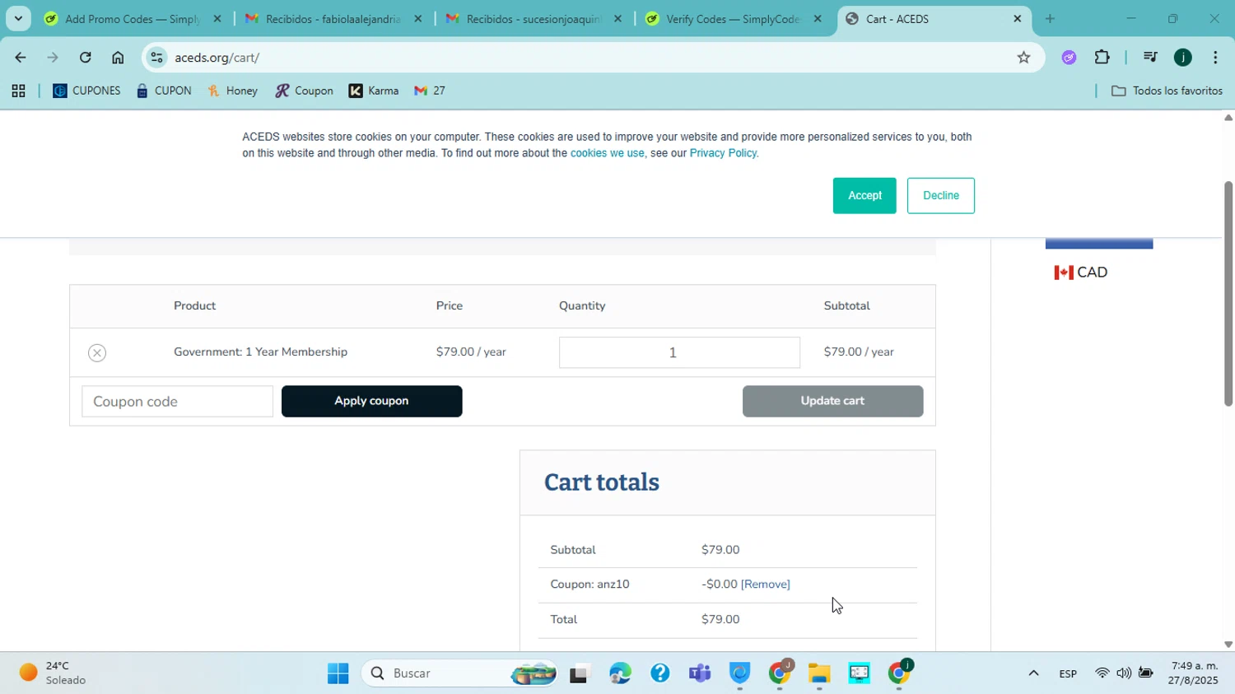1235x694 pixels.
Task: Click the scrollbar down arrow
Action: coord(1228,645)
